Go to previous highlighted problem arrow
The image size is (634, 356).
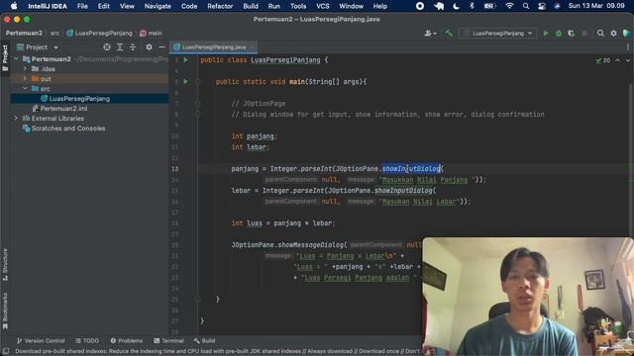click(x=617, y=60)
